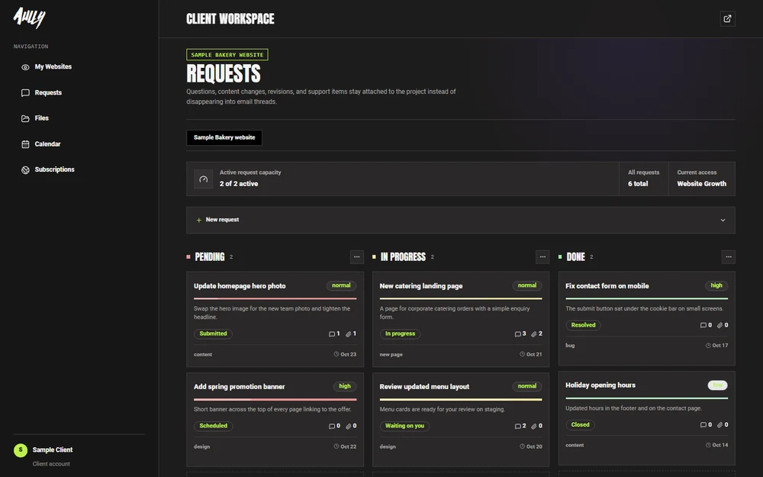Select the Sample Bakery website button
The image size is (763, 477).
tap(224, 137)
